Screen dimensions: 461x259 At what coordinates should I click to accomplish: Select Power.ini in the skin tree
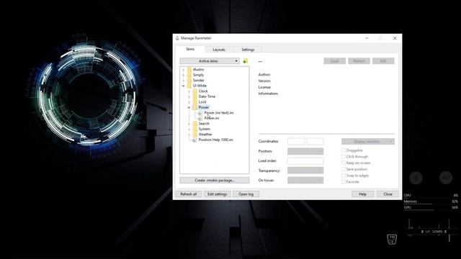pos(212,118)
